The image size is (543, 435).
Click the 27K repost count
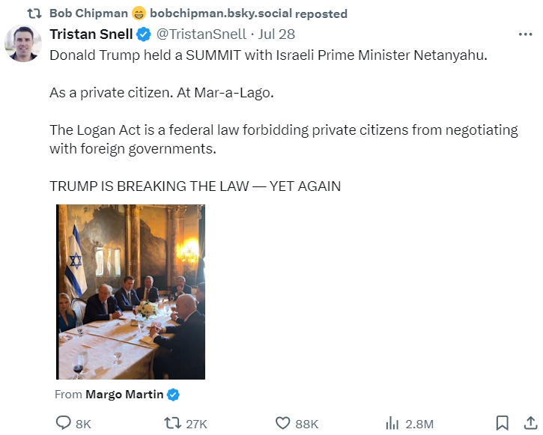196,424
